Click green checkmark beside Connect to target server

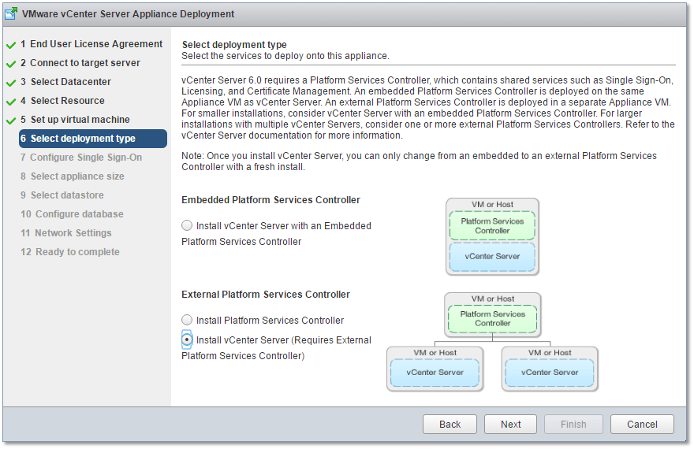click(x=11, y=64)
